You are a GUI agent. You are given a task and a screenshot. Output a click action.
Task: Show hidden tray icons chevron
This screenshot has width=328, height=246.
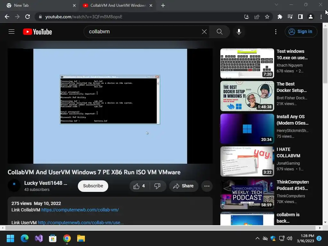point(258,238)
